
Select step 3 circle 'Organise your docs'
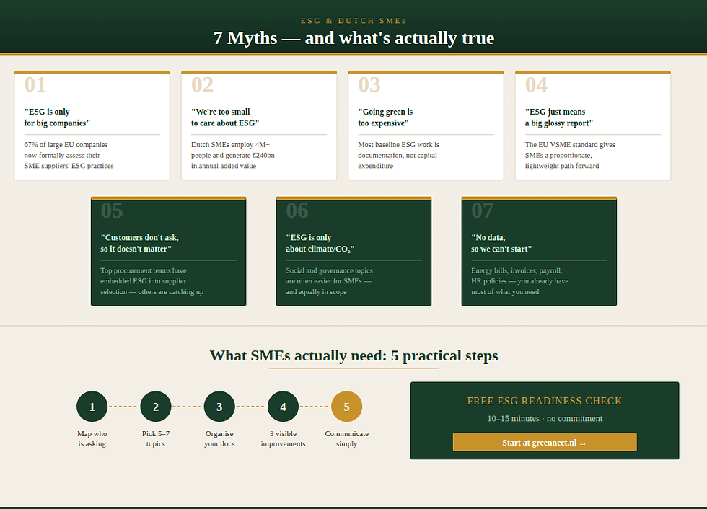[x=219, y=406]
